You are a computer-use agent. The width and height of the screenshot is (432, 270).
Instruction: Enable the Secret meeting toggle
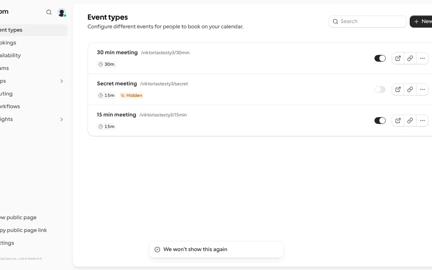380,89
